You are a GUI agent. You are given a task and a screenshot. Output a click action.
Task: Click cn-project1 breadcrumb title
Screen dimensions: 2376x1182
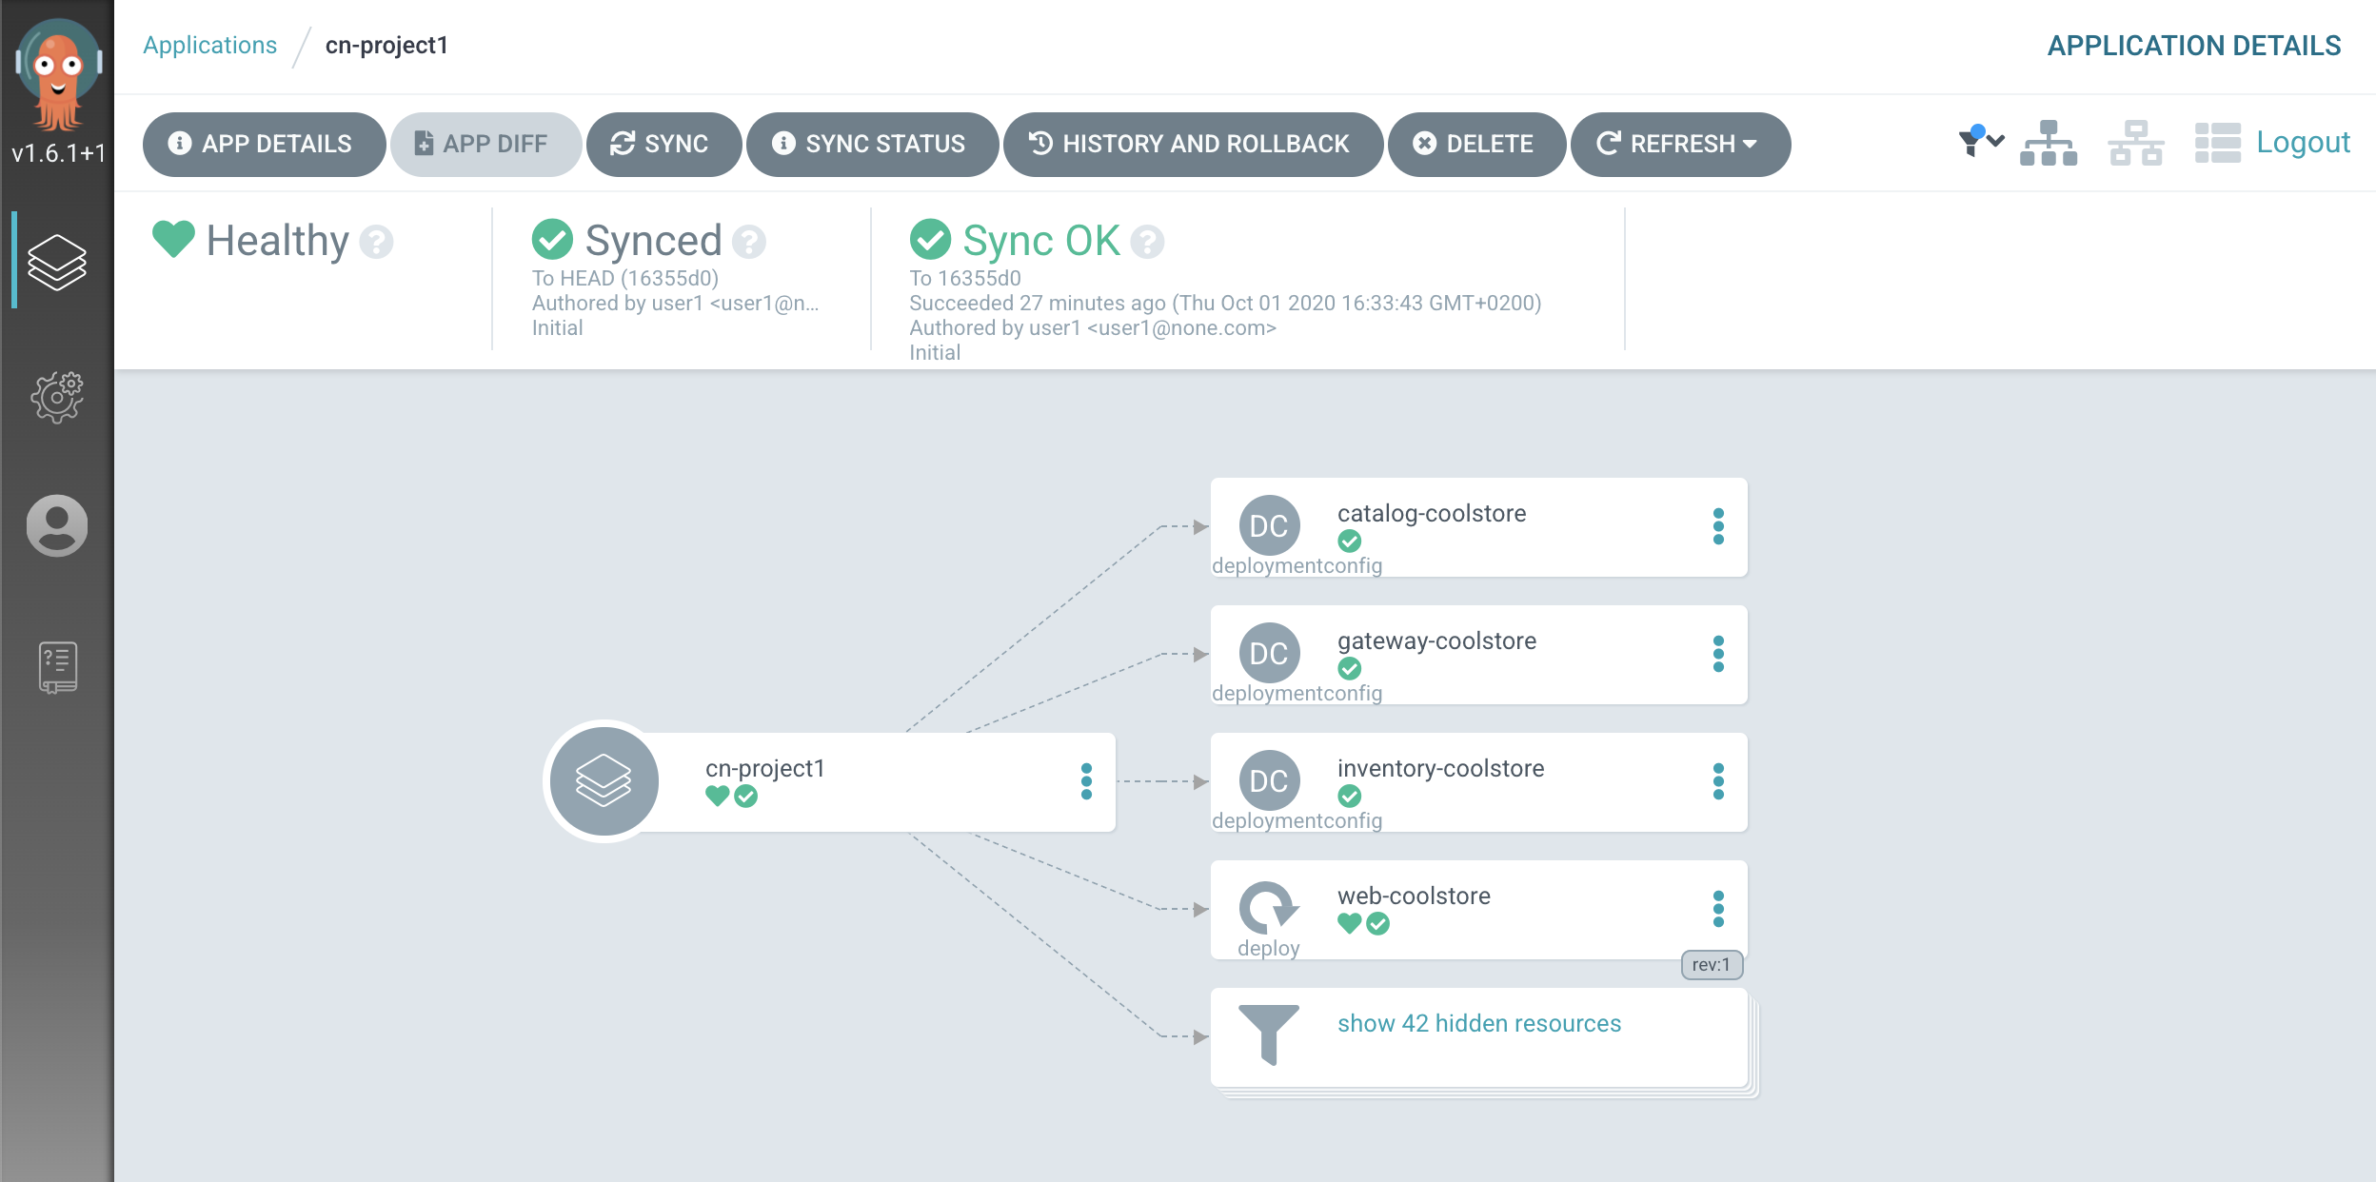pyautogui.click(x=386, y=45)
